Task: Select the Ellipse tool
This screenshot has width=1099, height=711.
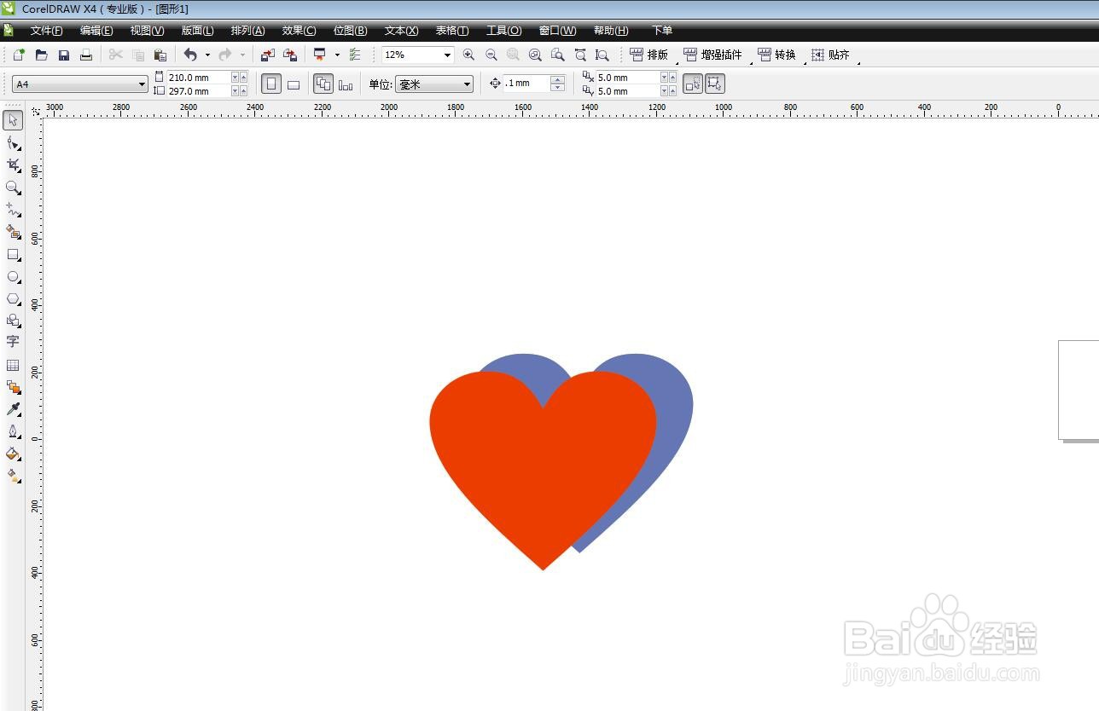Action: (x=13, y=276)
